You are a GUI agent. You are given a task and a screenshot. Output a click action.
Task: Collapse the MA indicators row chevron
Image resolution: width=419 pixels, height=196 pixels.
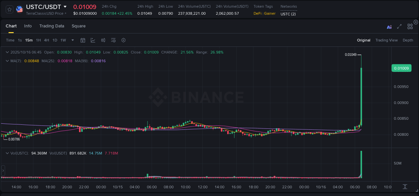[x=7, y=61]
